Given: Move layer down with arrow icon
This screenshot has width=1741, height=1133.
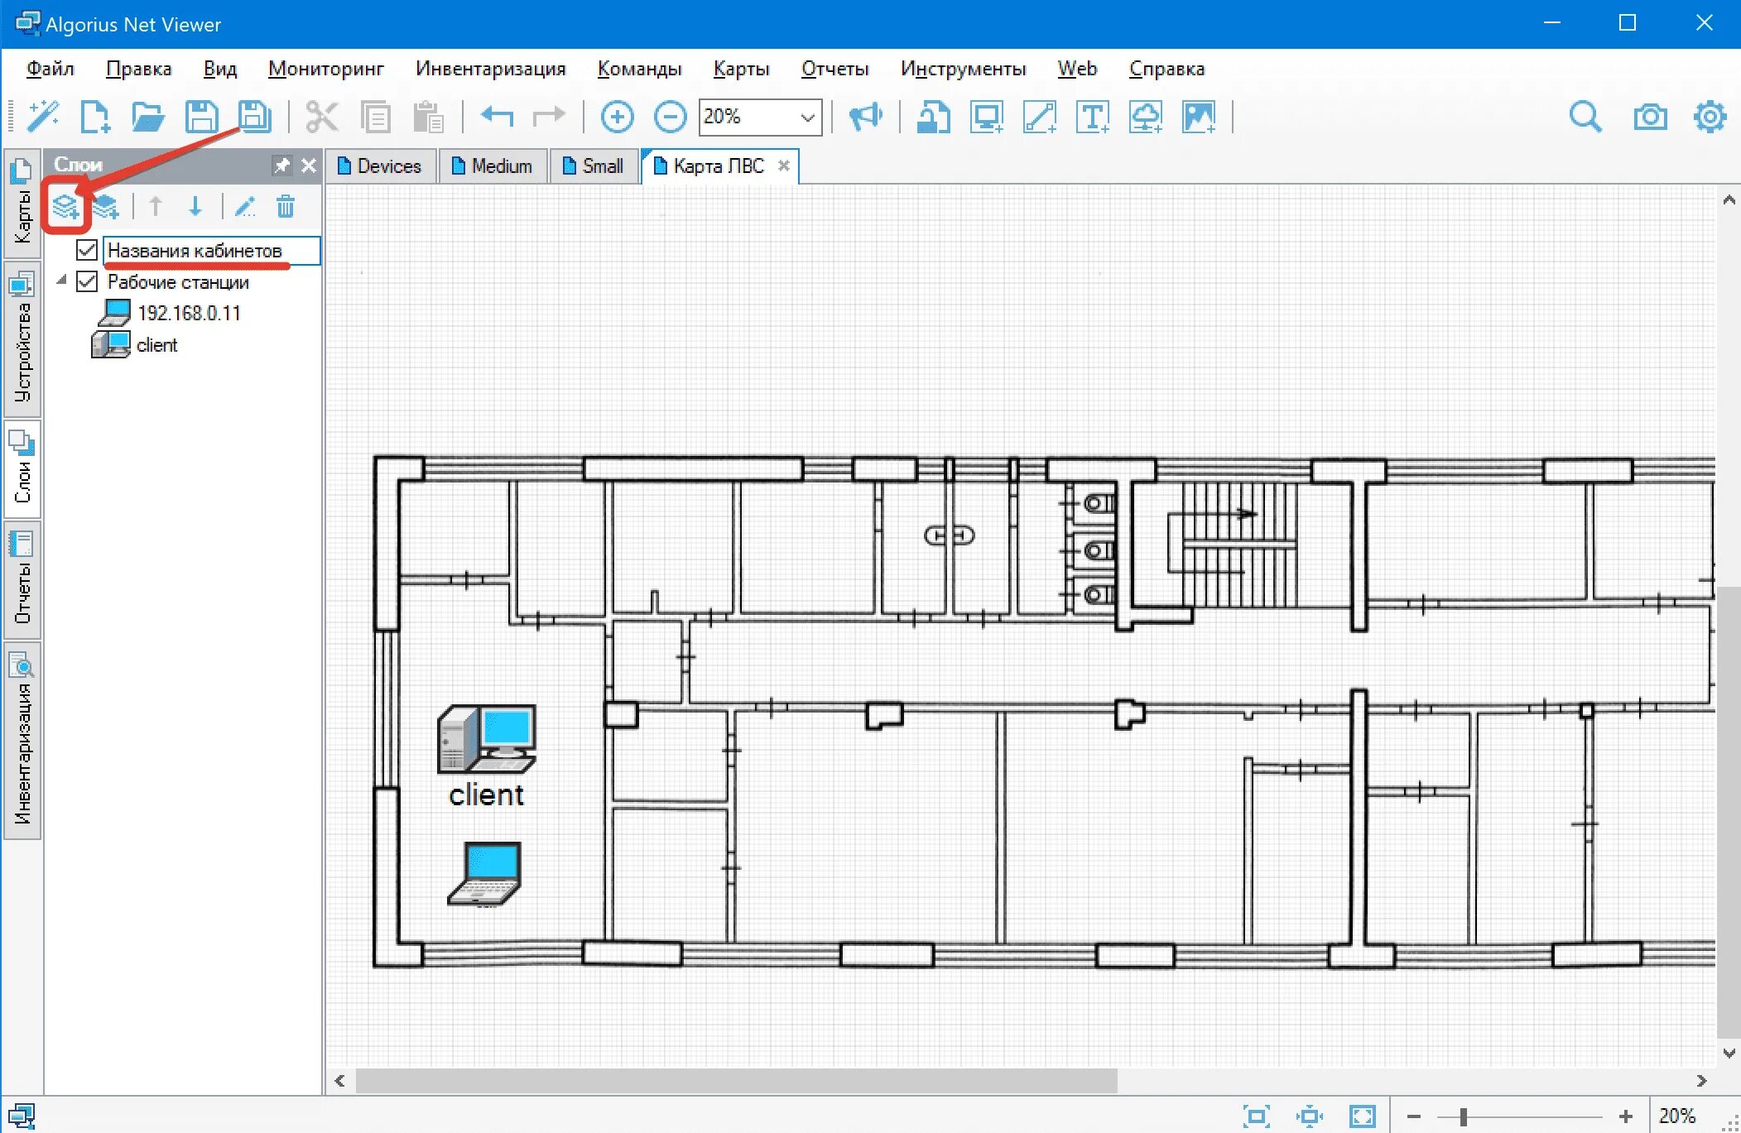Looking at the screenshot, I should [195, 206].
